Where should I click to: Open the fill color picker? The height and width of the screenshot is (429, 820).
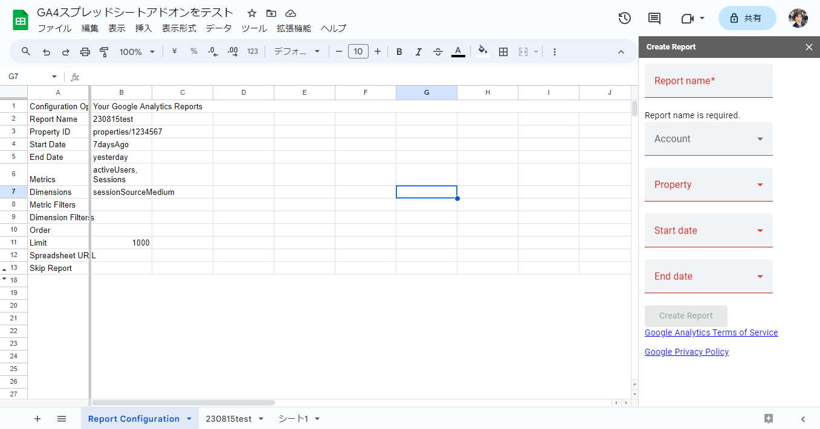tap(482, 52)
